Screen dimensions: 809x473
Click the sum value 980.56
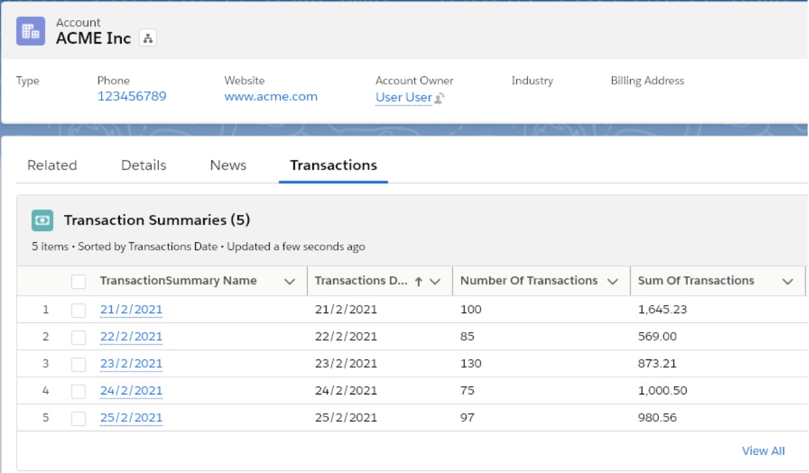pyautogui.click(x=658, y=418)
